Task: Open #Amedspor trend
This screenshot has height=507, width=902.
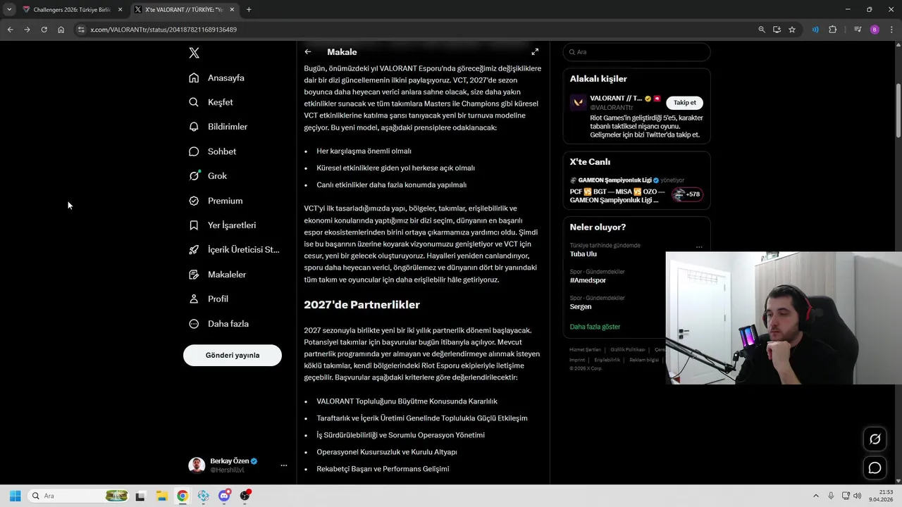Action: 588,280
